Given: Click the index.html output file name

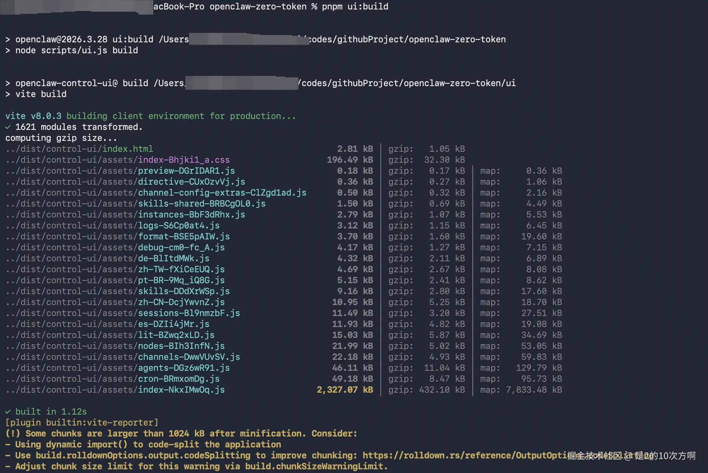Looking at the screenshot, I should [x=127, y=149].
